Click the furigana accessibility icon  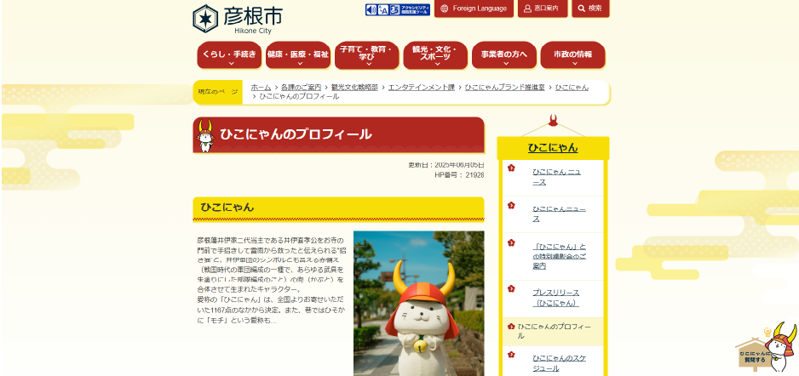[x=394, y=9]
